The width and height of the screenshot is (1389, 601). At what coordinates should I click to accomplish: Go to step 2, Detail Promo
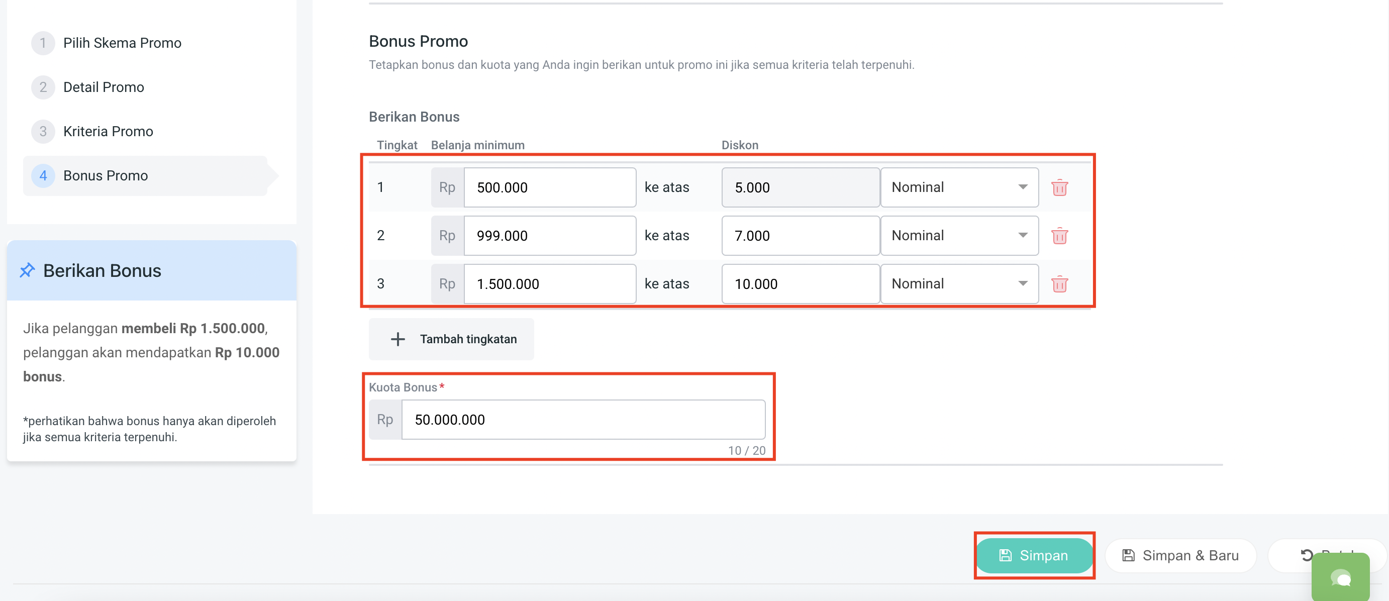(104, 87)
